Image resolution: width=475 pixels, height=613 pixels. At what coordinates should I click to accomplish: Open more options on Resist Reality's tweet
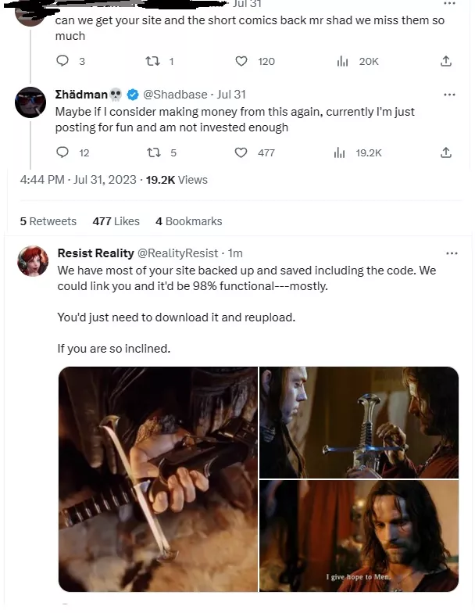452,253
